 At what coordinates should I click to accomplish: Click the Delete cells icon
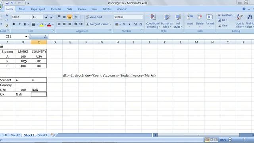[200, 17]
